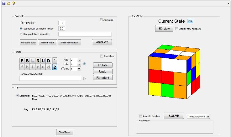The image size is (231, 137).
Task: Open the Axis dropdown
Action: tap(79, 60)
